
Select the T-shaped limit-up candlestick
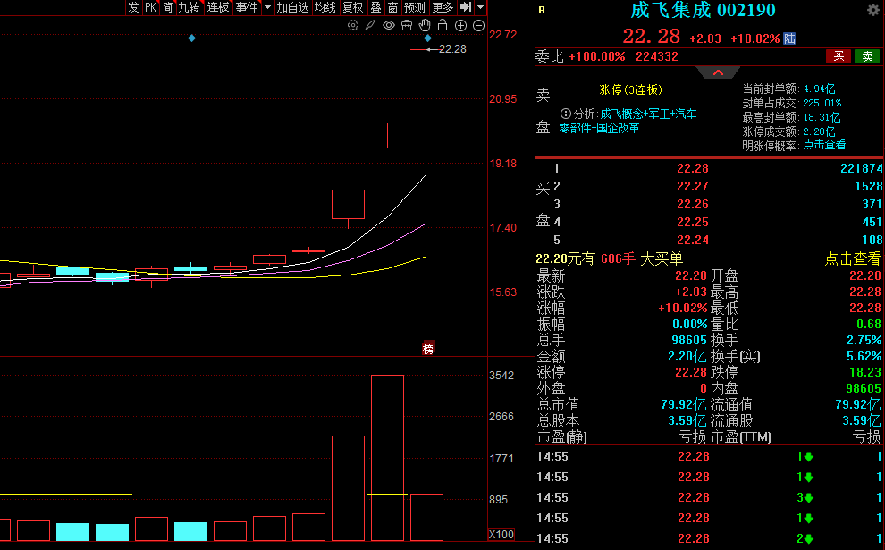387,135
